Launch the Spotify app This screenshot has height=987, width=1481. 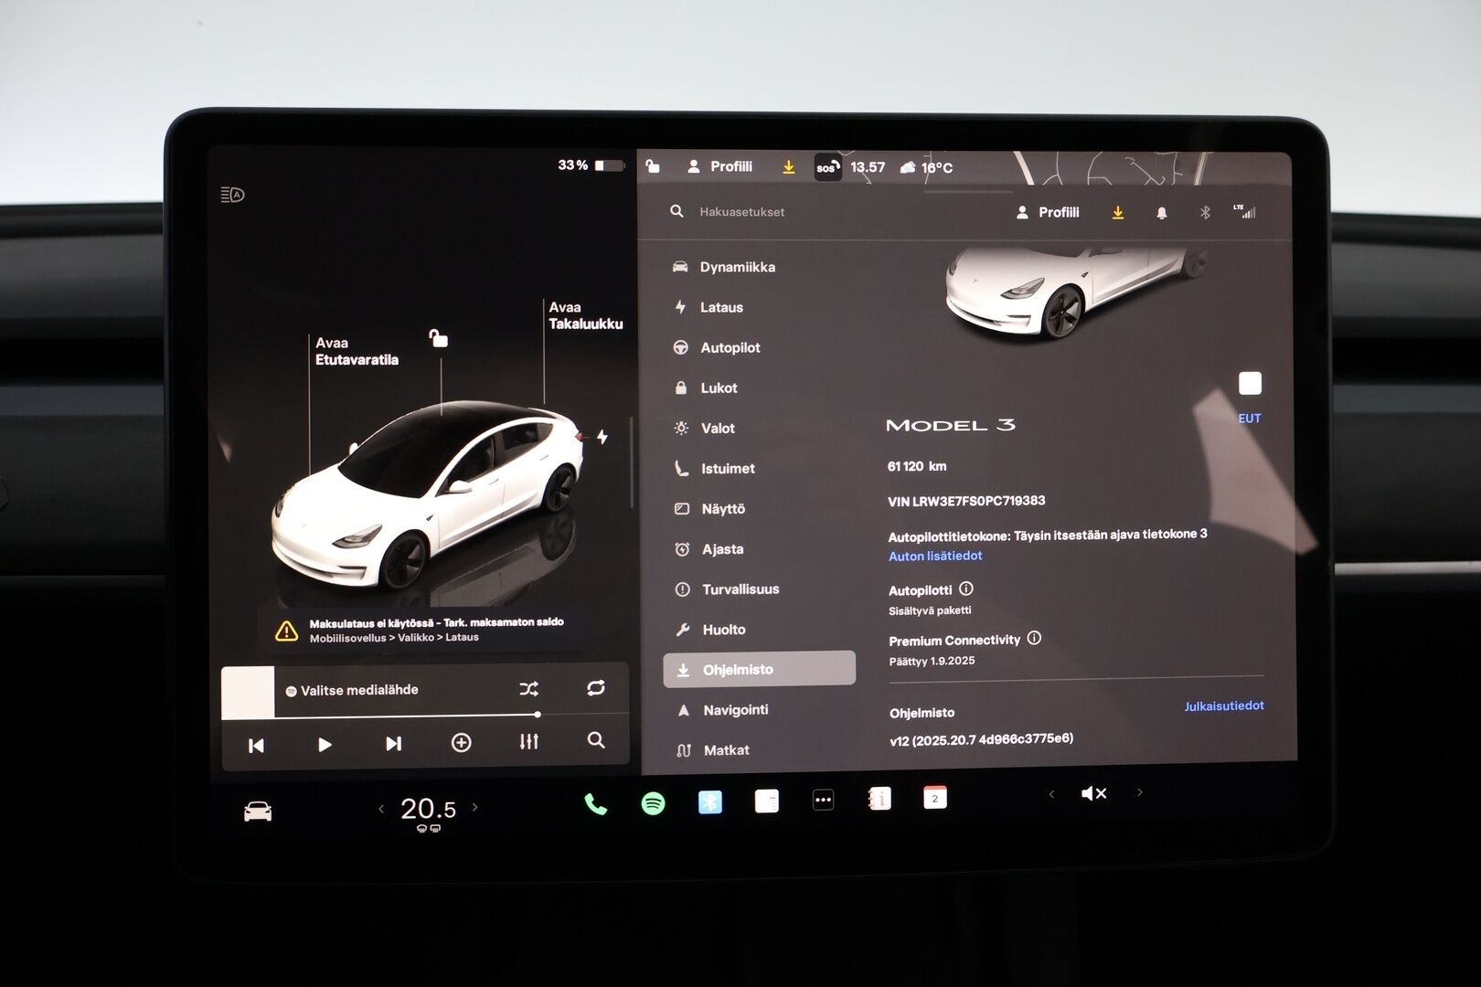653,803
